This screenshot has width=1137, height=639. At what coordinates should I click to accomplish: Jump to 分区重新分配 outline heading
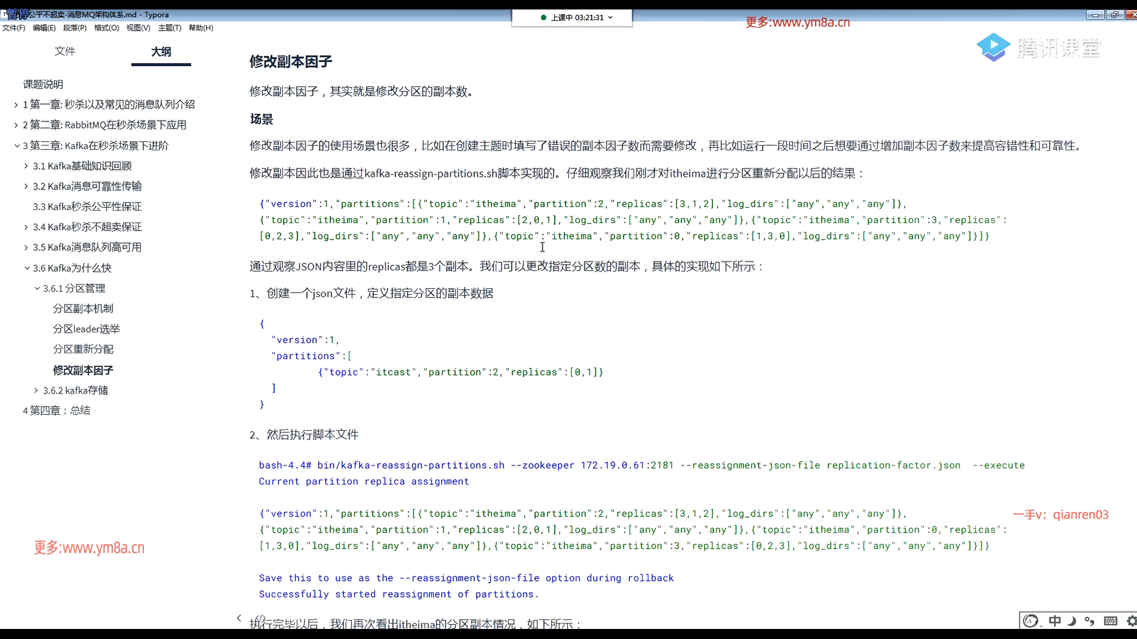pos(83,349)
